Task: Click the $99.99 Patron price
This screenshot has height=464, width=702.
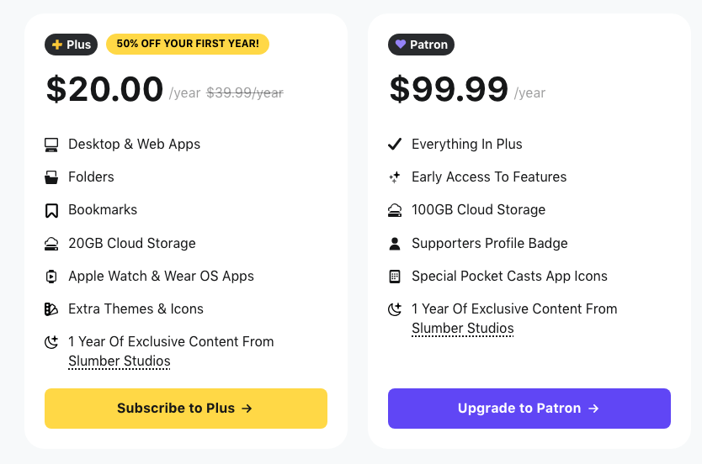Action: point(449,89)
